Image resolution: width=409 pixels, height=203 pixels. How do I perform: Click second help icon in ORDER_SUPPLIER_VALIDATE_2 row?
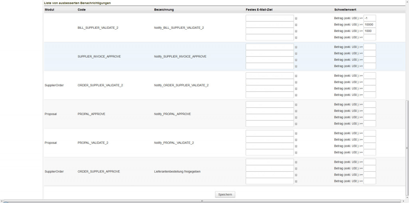click(296, 82)
